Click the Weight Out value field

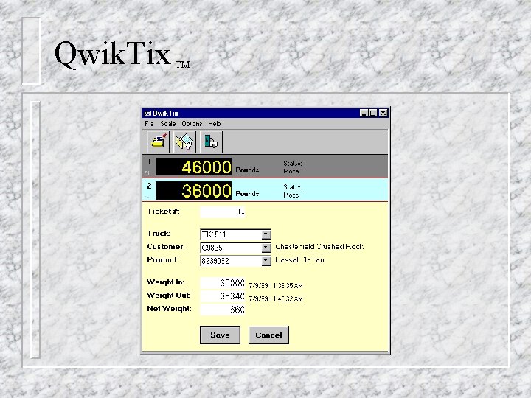[x=223, y=296]
